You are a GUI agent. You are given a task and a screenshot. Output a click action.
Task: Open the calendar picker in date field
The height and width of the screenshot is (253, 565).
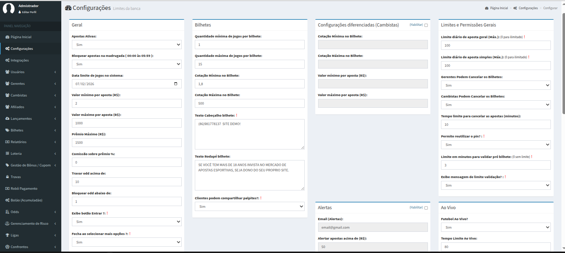[176, 84]
